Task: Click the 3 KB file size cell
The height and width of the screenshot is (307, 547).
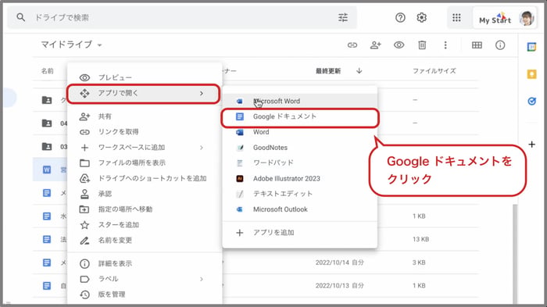Action: click(x=419, y=262)
